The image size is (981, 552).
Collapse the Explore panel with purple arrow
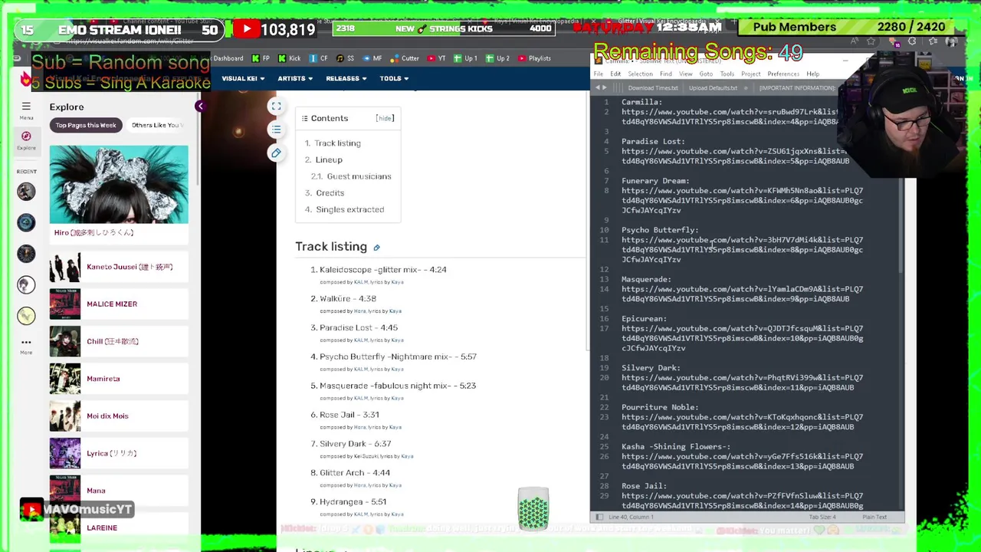point(200,107)
